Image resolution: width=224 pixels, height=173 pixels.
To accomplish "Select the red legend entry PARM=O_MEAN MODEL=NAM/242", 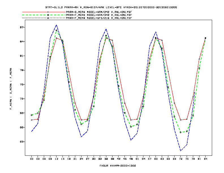I will [99, 12].
